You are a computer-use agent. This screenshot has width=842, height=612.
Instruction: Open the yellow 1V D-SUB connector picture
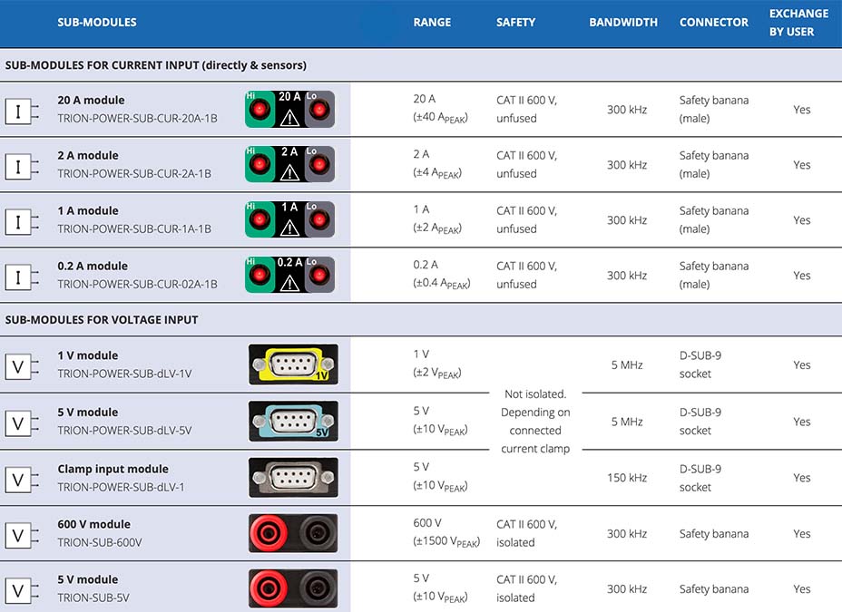pyautogui.click(x=293, y=364)
